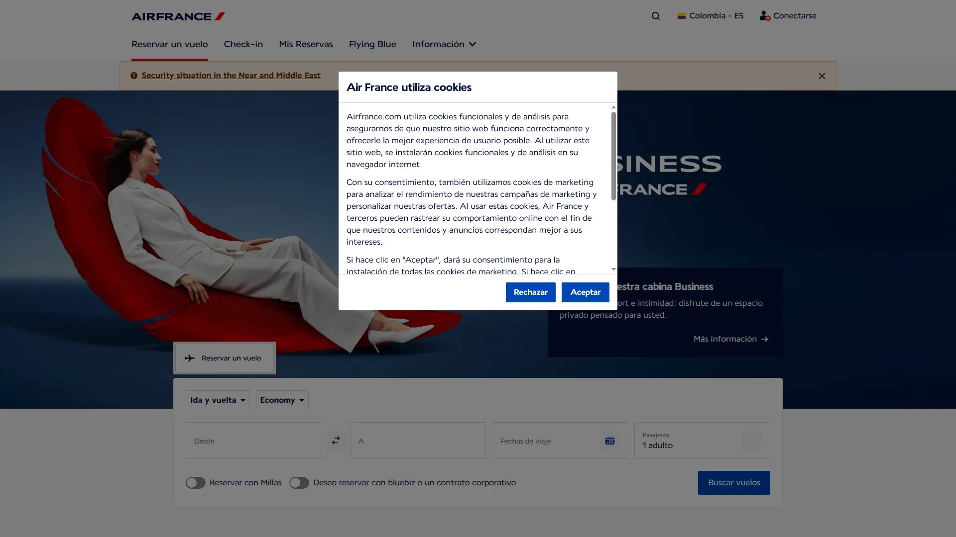
Task: Click the 'Air France utiliza cookies' heading
Action: [409, 88]
